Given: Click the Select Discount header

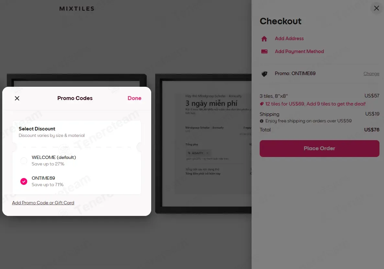Looking at the screenshot, I should tap(37, 129).
